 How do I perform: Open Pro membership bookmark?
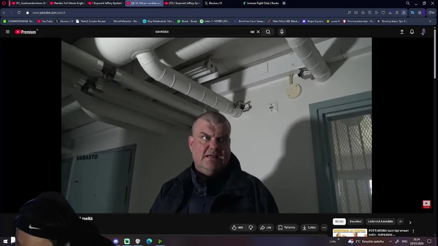tap(358, 21)
